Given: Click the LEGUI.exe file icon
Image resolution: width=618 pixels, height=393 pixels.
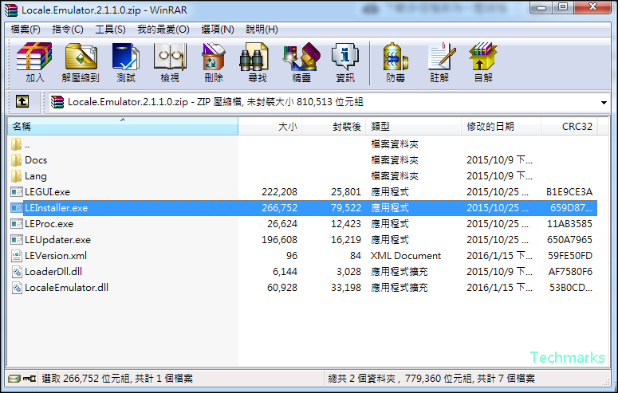Looking at the screenshot, I should pyautogui.click(x=17, y=192).
